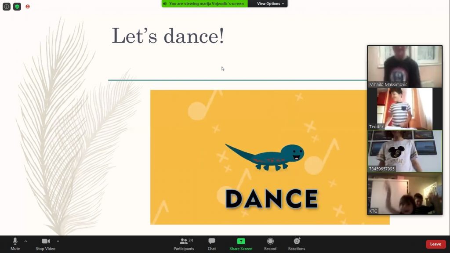Click the green encryption shield icon
The width and height of the screenshot is (450, 253).
[17, 7]
